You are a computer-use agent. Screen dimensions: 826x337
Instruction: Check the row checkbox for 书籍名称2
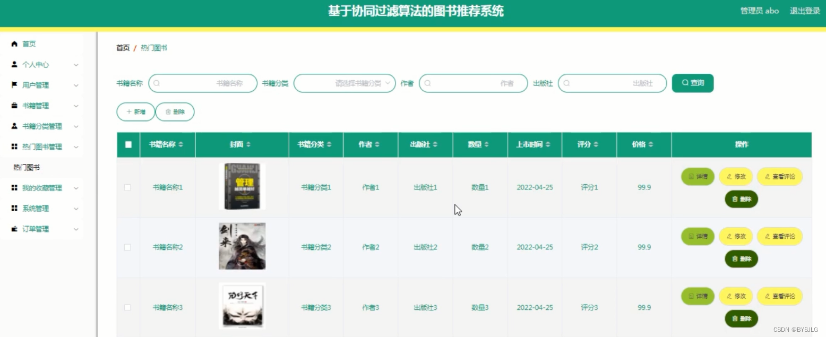[127, 247]
